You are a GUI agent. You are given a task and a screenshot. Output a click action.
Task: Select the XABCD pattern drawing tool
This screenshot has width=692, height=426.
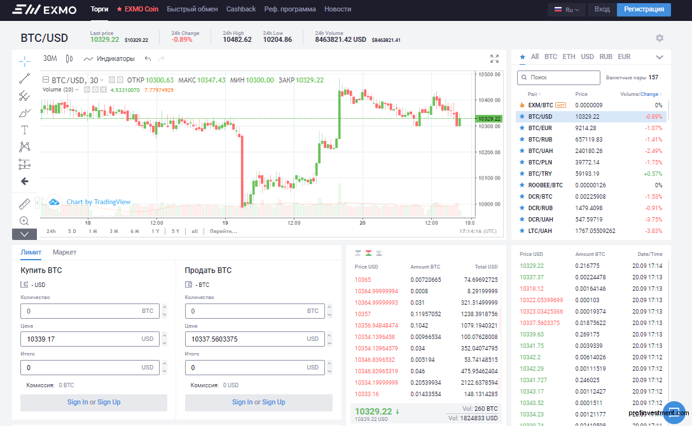pos(24,147)
